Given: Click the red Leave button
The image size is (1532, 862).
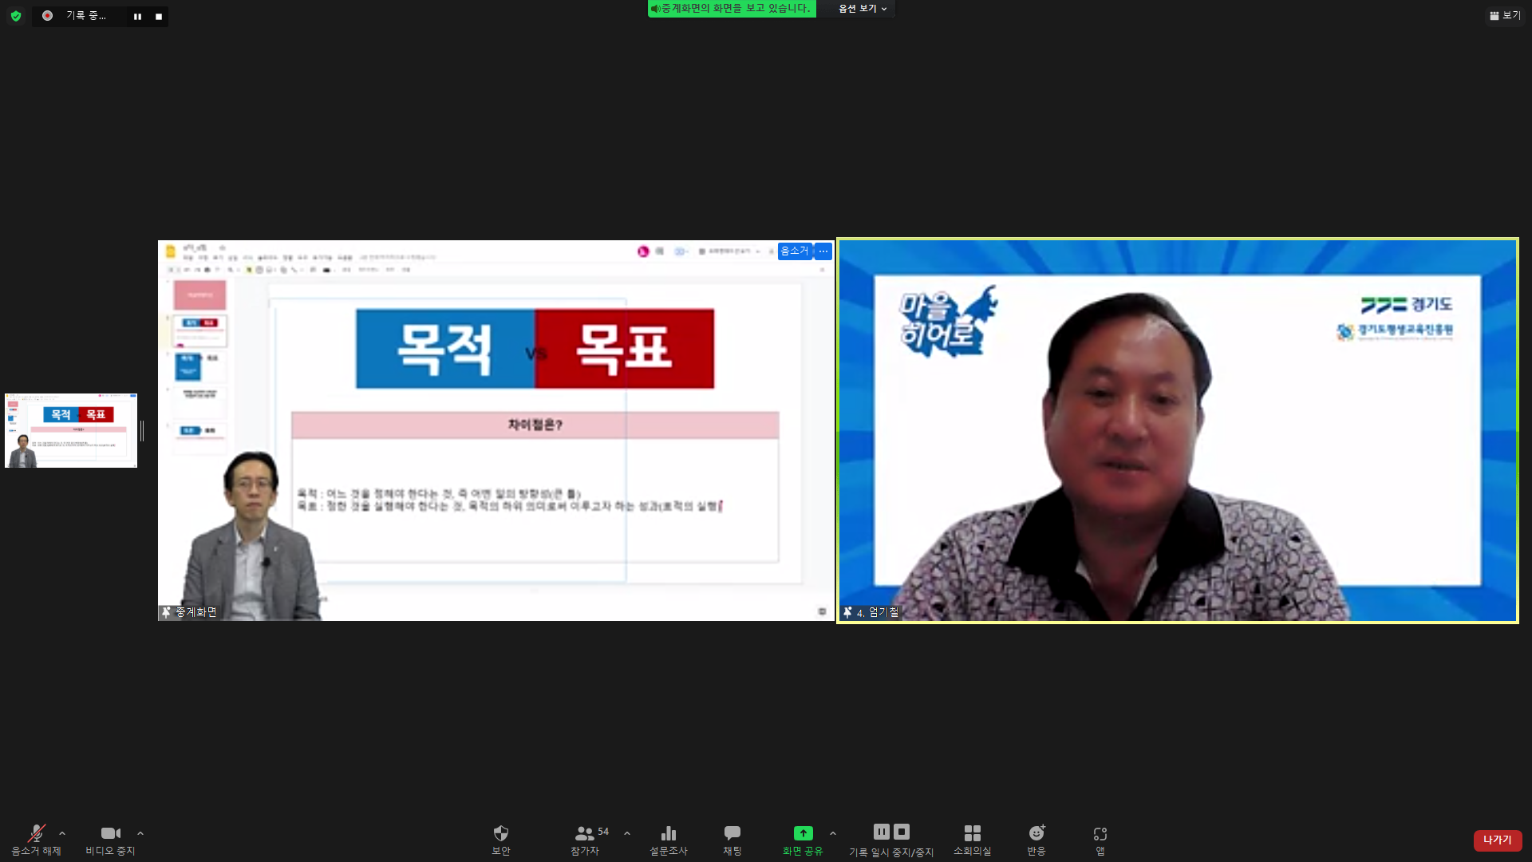Looking at the screenshot, I should pyautogui.click(x=1497, y=840).
